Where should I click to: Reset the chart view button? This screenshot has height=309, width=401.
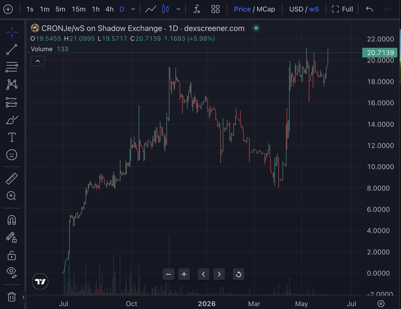pos(239,274)
